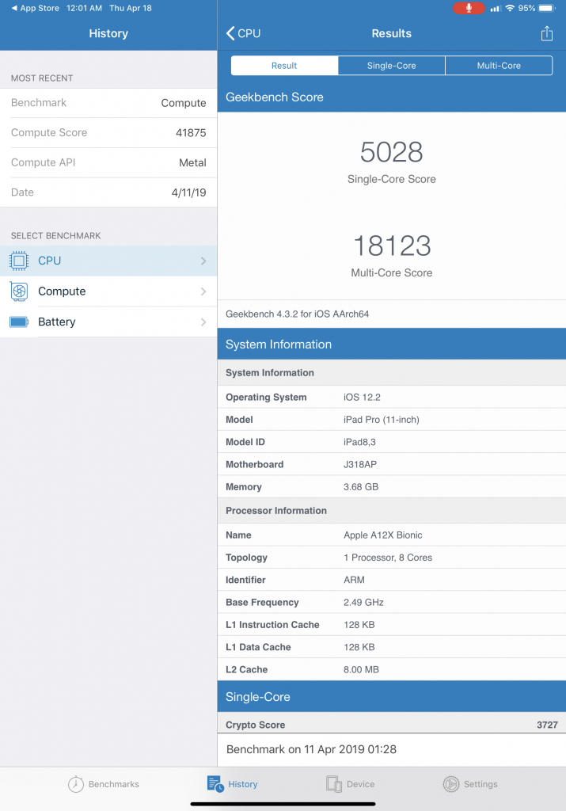Image resolution: width=566 pixels, height=811 pixels.
Task: Tap the home indicator bar at bottom
Action: click(x=283, y=804)
